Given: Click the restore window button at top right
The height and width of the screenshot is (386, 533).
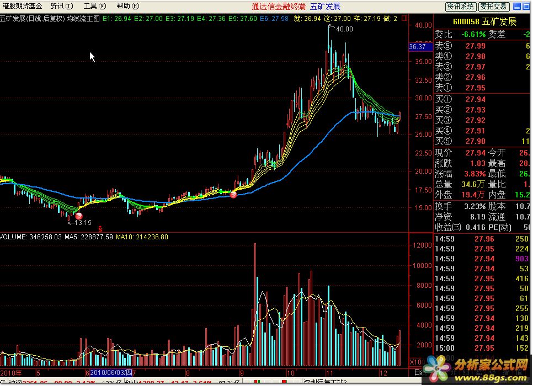Looking at the screenshot, I should (526, 7).
